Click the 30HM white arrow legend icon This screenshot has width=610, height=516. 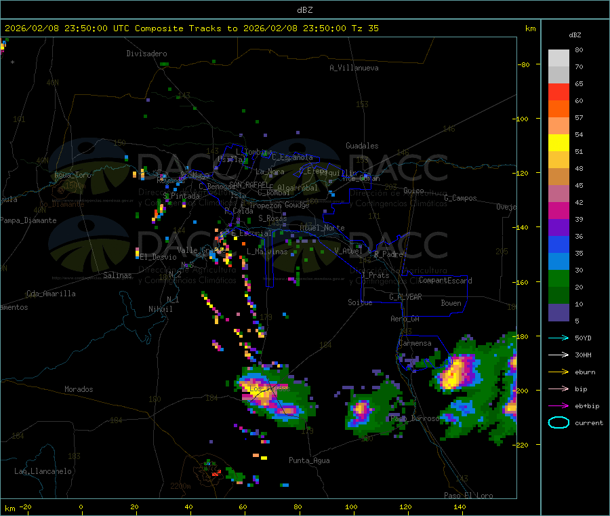(x=558, y=355)
